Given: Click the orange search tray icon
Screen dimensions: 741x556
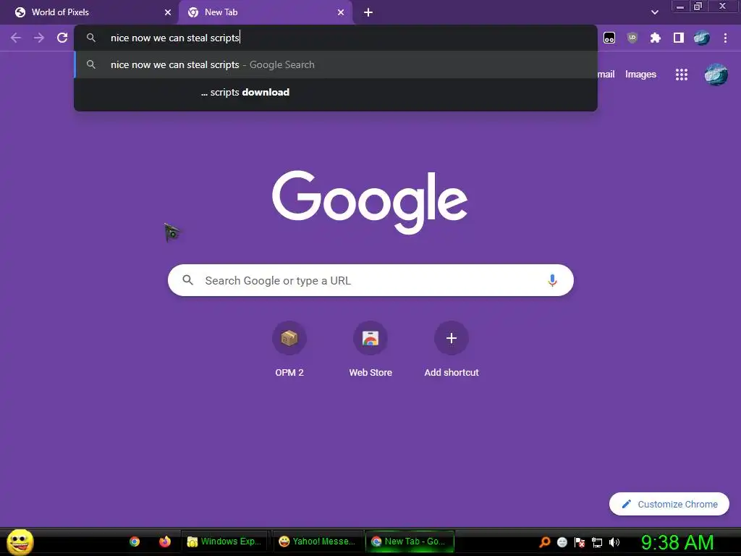Looking at the screenshot, I should 545,542.
